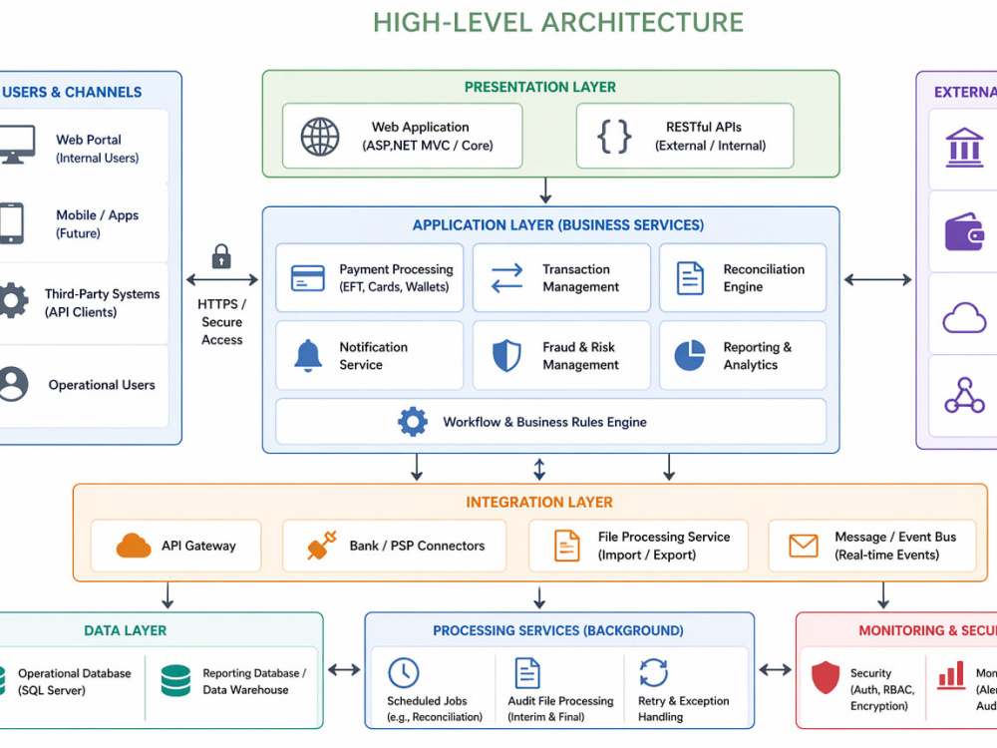This screenshot has height=748, width=997.
Task: Click the 'Bank / PSP Connectors' label
Action: tap(417, 546)
